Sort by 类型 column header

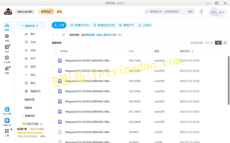pyautogui.click(x=157, y=51)
